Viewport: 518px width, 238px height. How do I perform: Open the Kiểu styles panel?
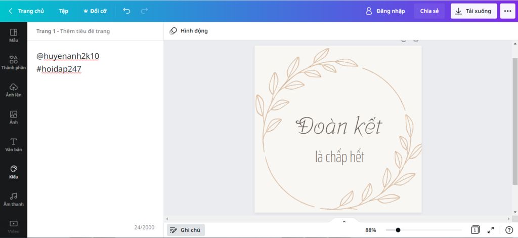14,172
